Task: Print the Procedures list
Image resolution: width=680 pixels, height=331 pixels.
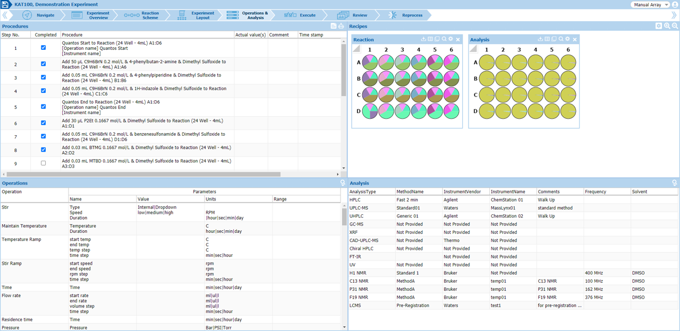Action: [x=341, y=26]
